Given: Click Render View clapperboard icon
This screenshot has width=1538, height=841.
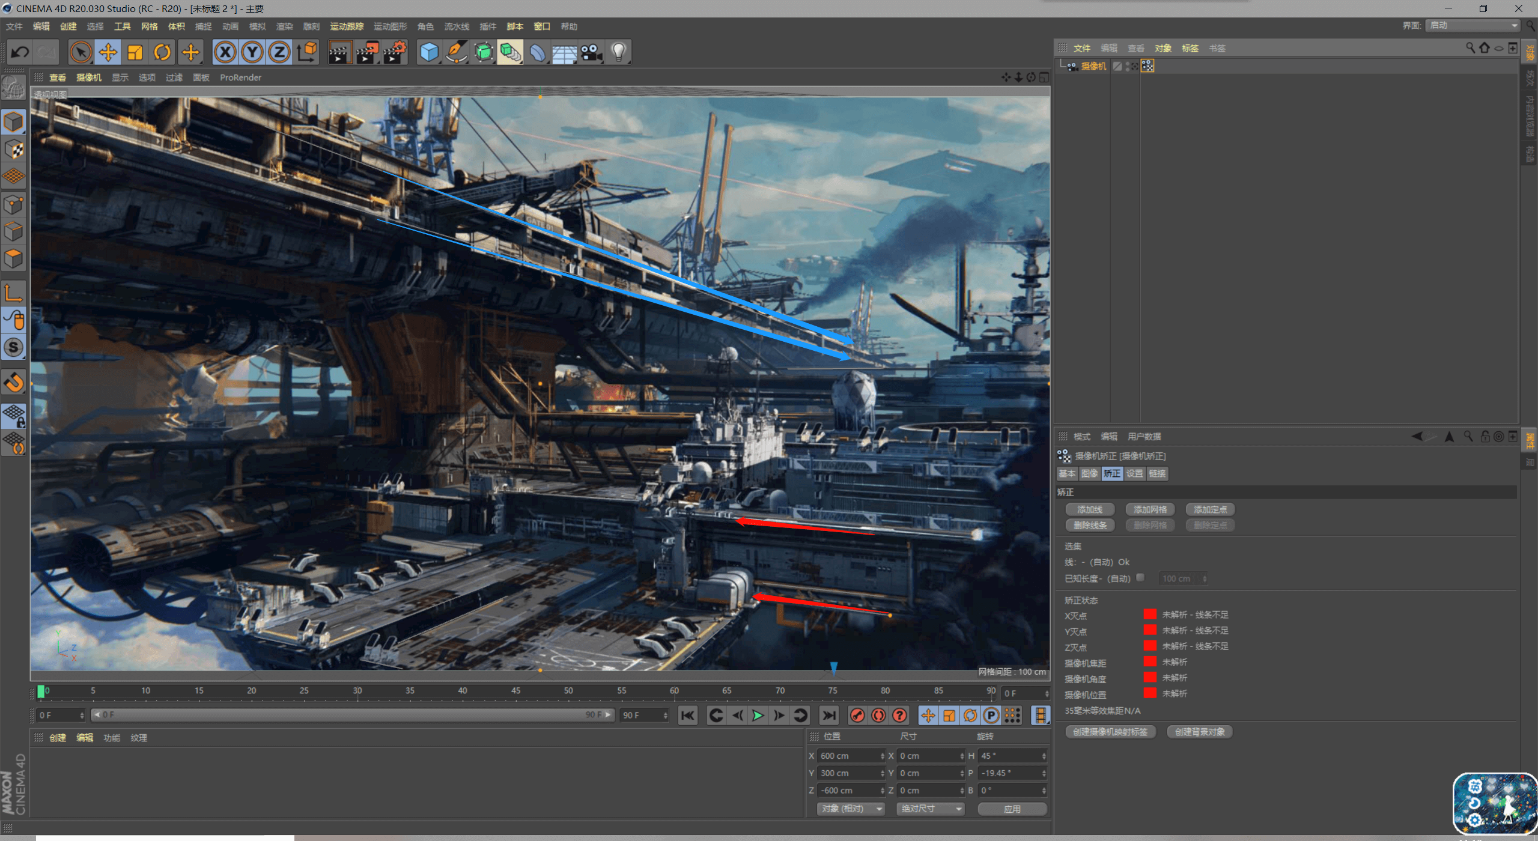Looking at the screenshot, I should pos(340,52).
